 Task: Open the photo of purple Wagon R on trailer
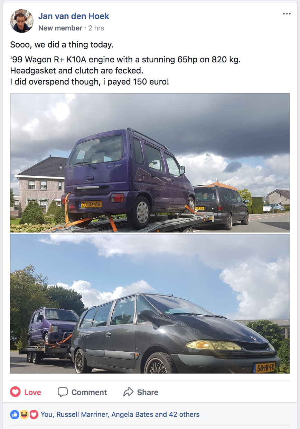[150, 163]
